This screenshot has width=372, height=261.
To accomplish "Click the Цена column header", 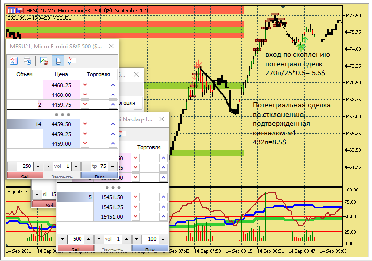I will (61, 74).
